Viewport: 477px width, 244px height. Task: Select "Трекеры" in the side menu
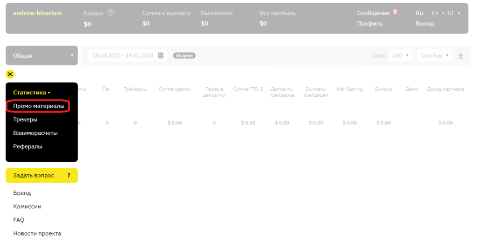pos(25,119)
